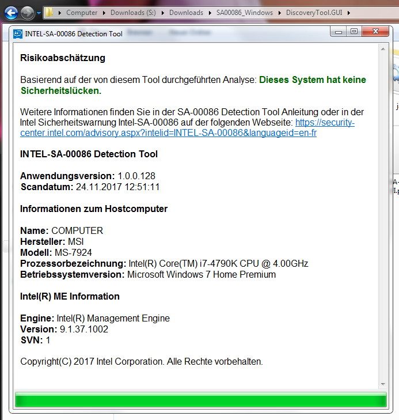399x420 pixels.
Task: Click the 'Intel(R) ME Information' heading
Action: click(70, 296)
